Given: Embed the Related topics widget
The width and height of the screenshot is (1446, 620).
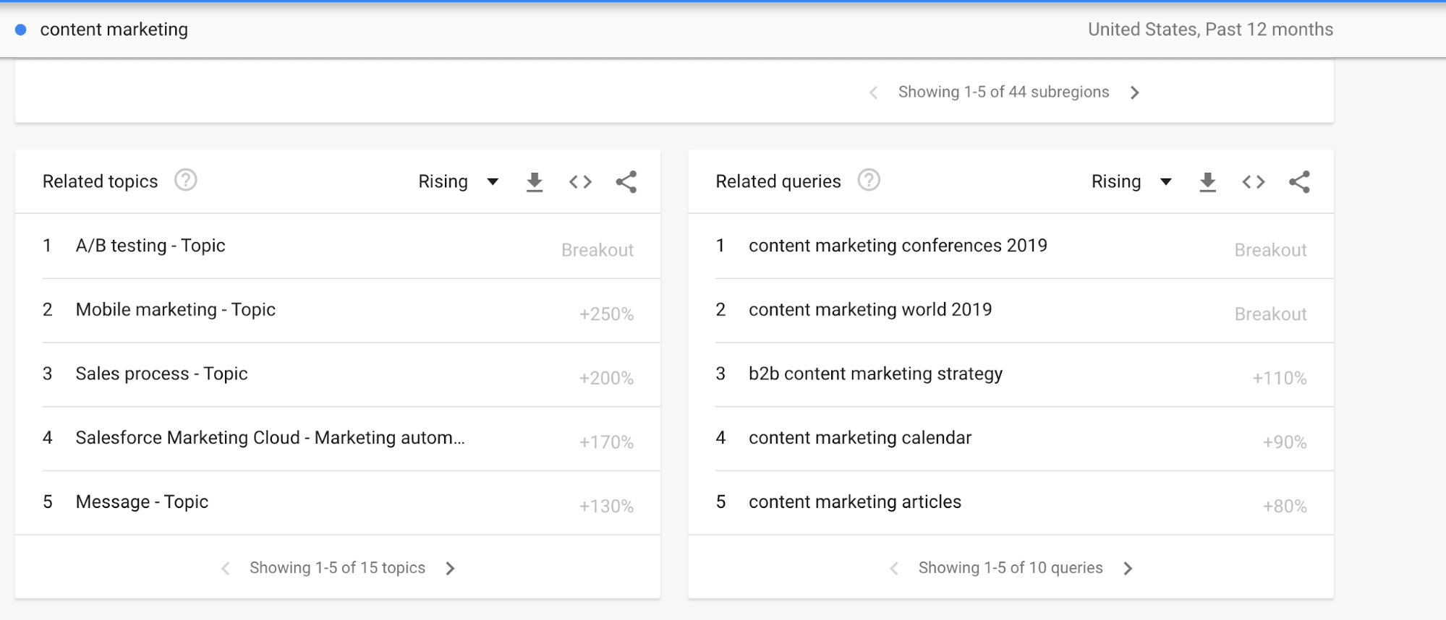Looking at the screenshot, I should [x=580, y=182].
